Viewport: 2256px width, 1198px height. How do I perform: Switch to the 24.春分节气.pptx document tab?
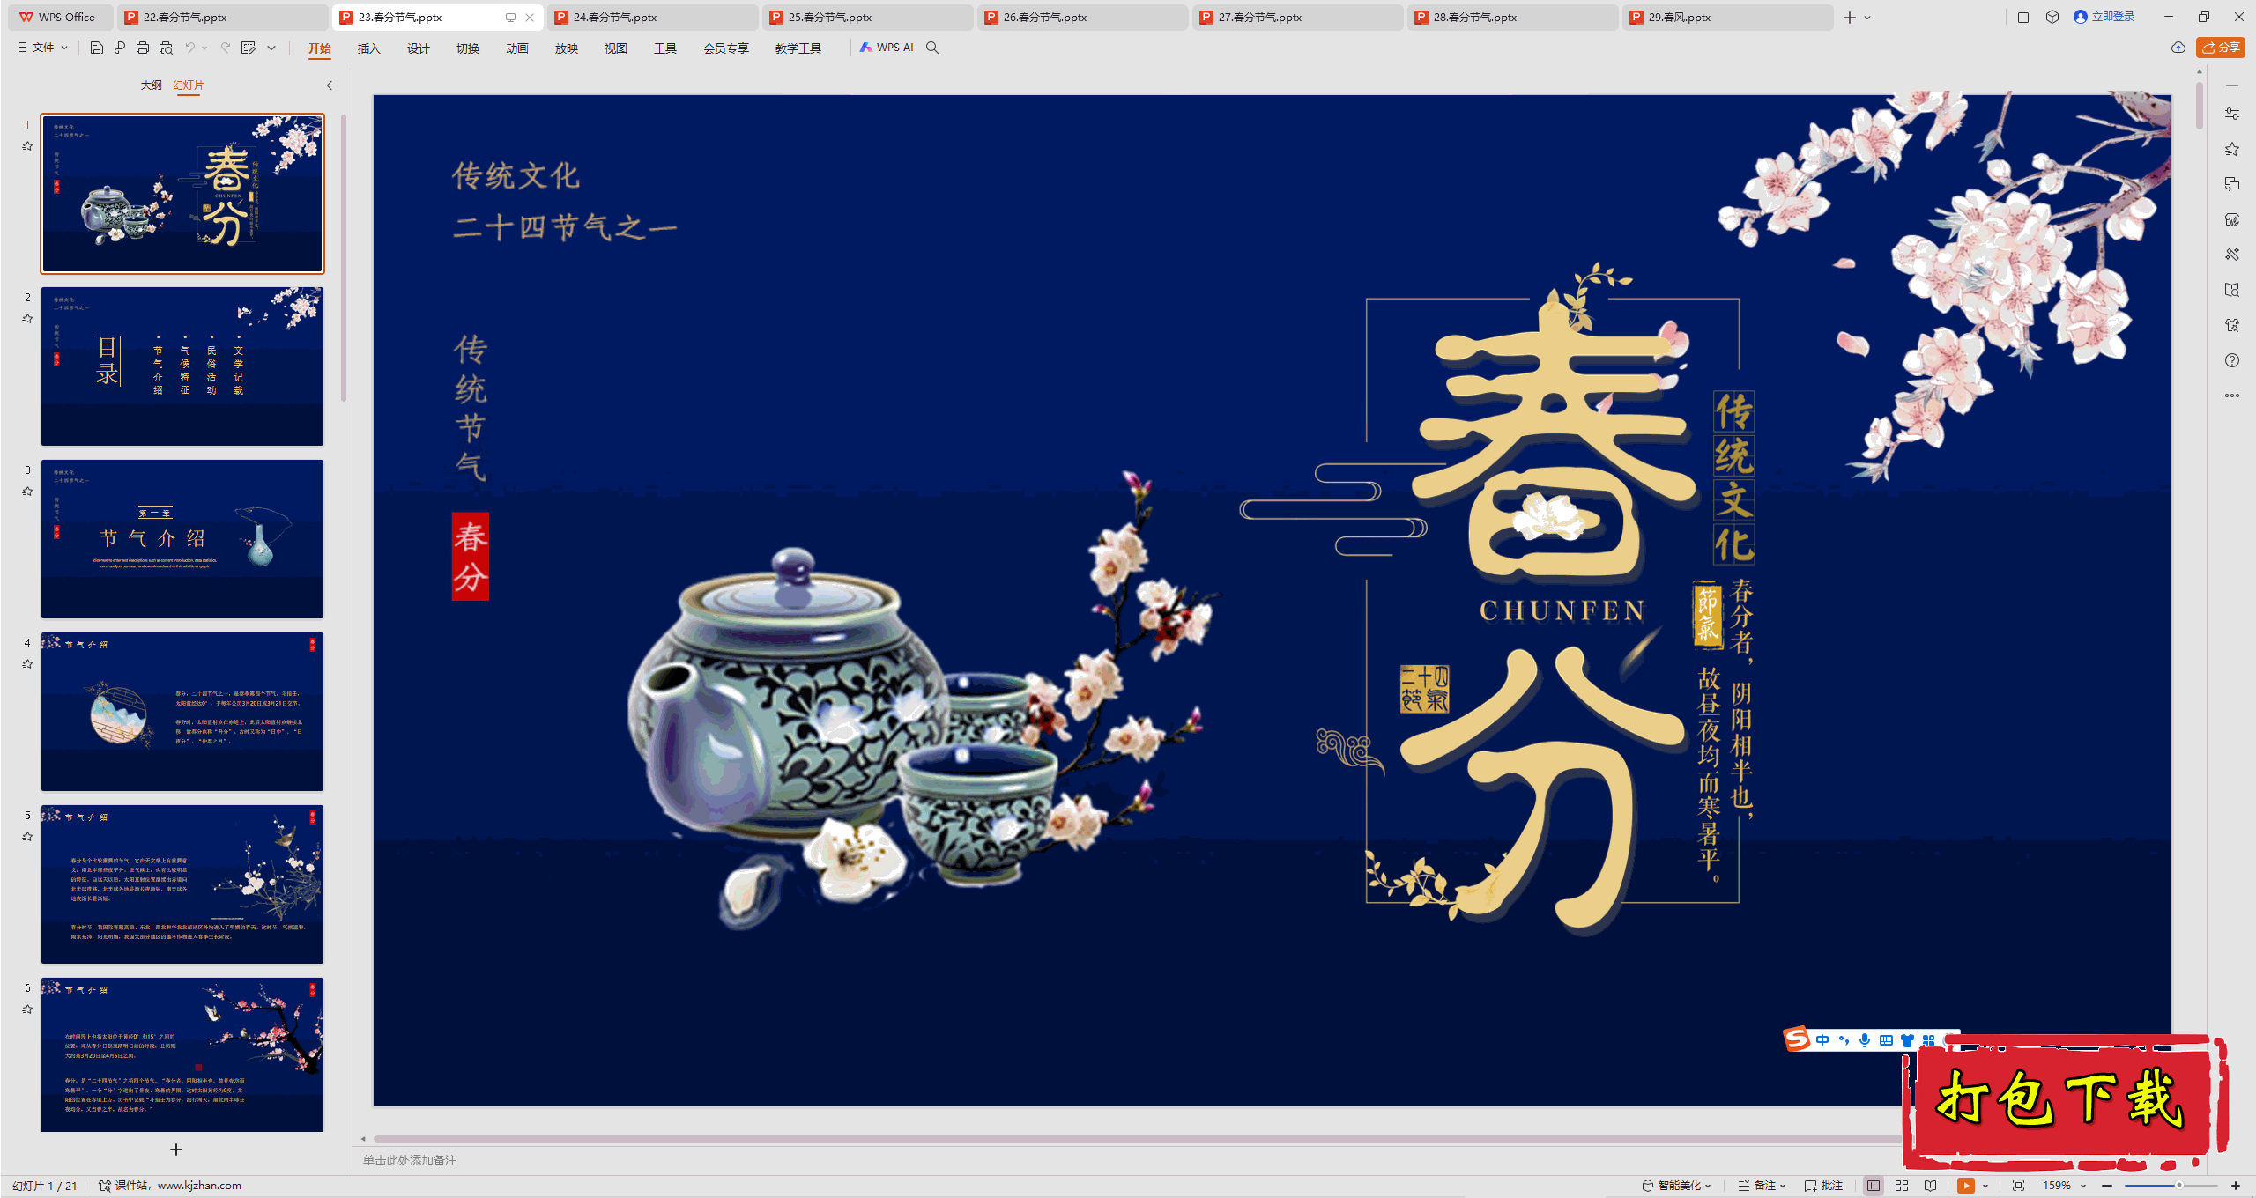pos(652,17)
